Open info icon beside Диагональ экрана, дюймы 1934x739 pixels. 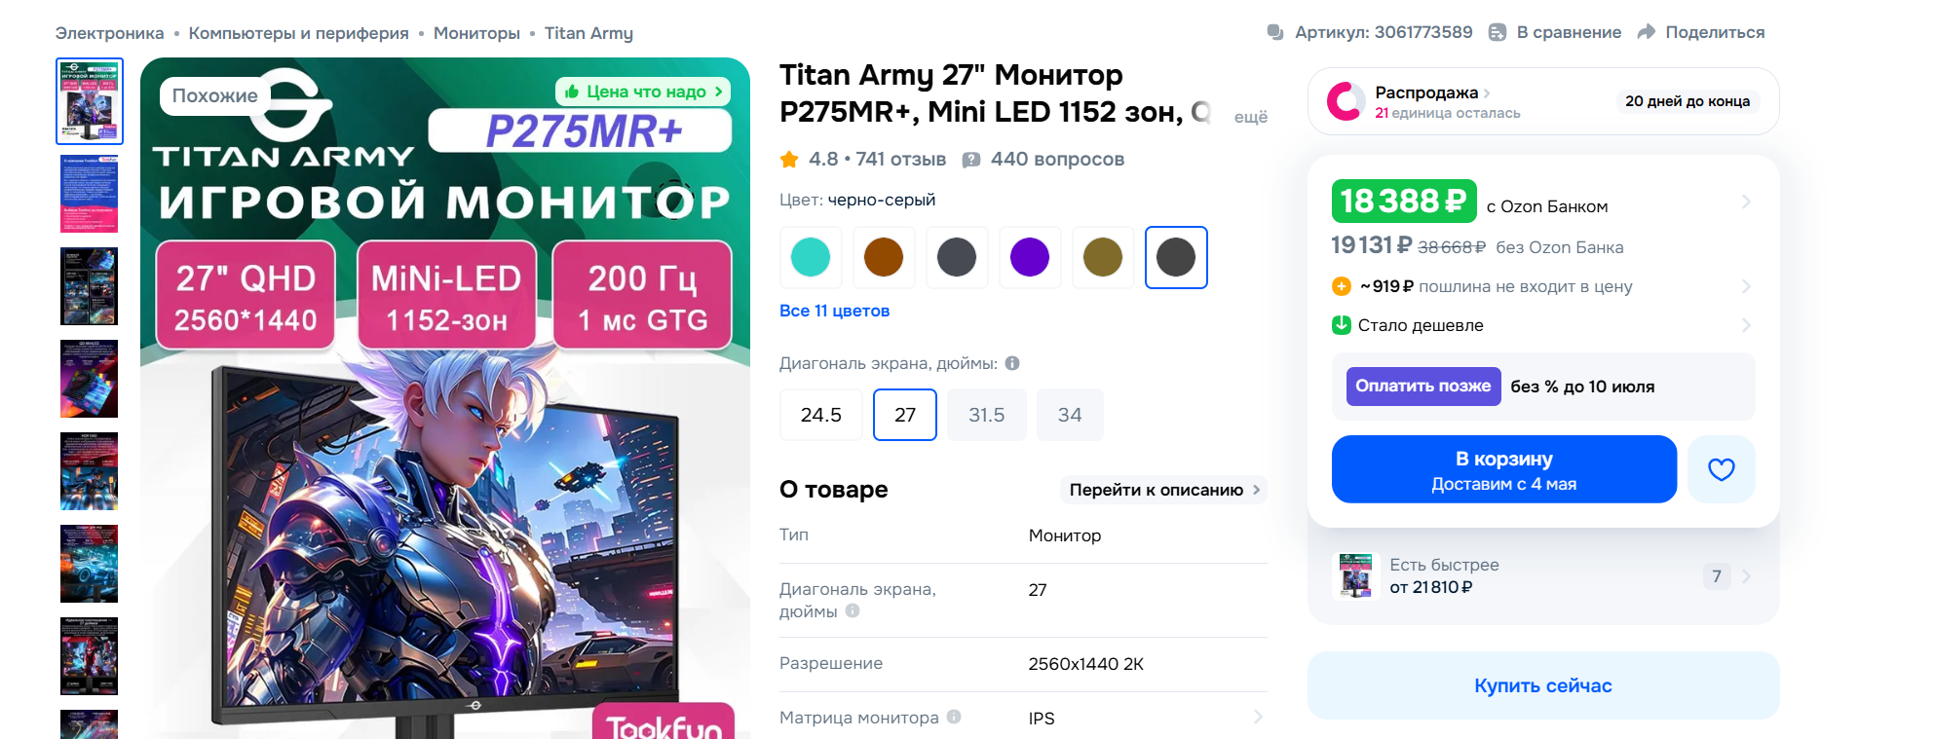point(1012,363)
